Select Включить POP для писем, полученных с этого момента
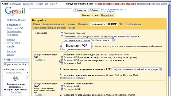This screenshot has height=96, width=171. (x=62, y=60)
